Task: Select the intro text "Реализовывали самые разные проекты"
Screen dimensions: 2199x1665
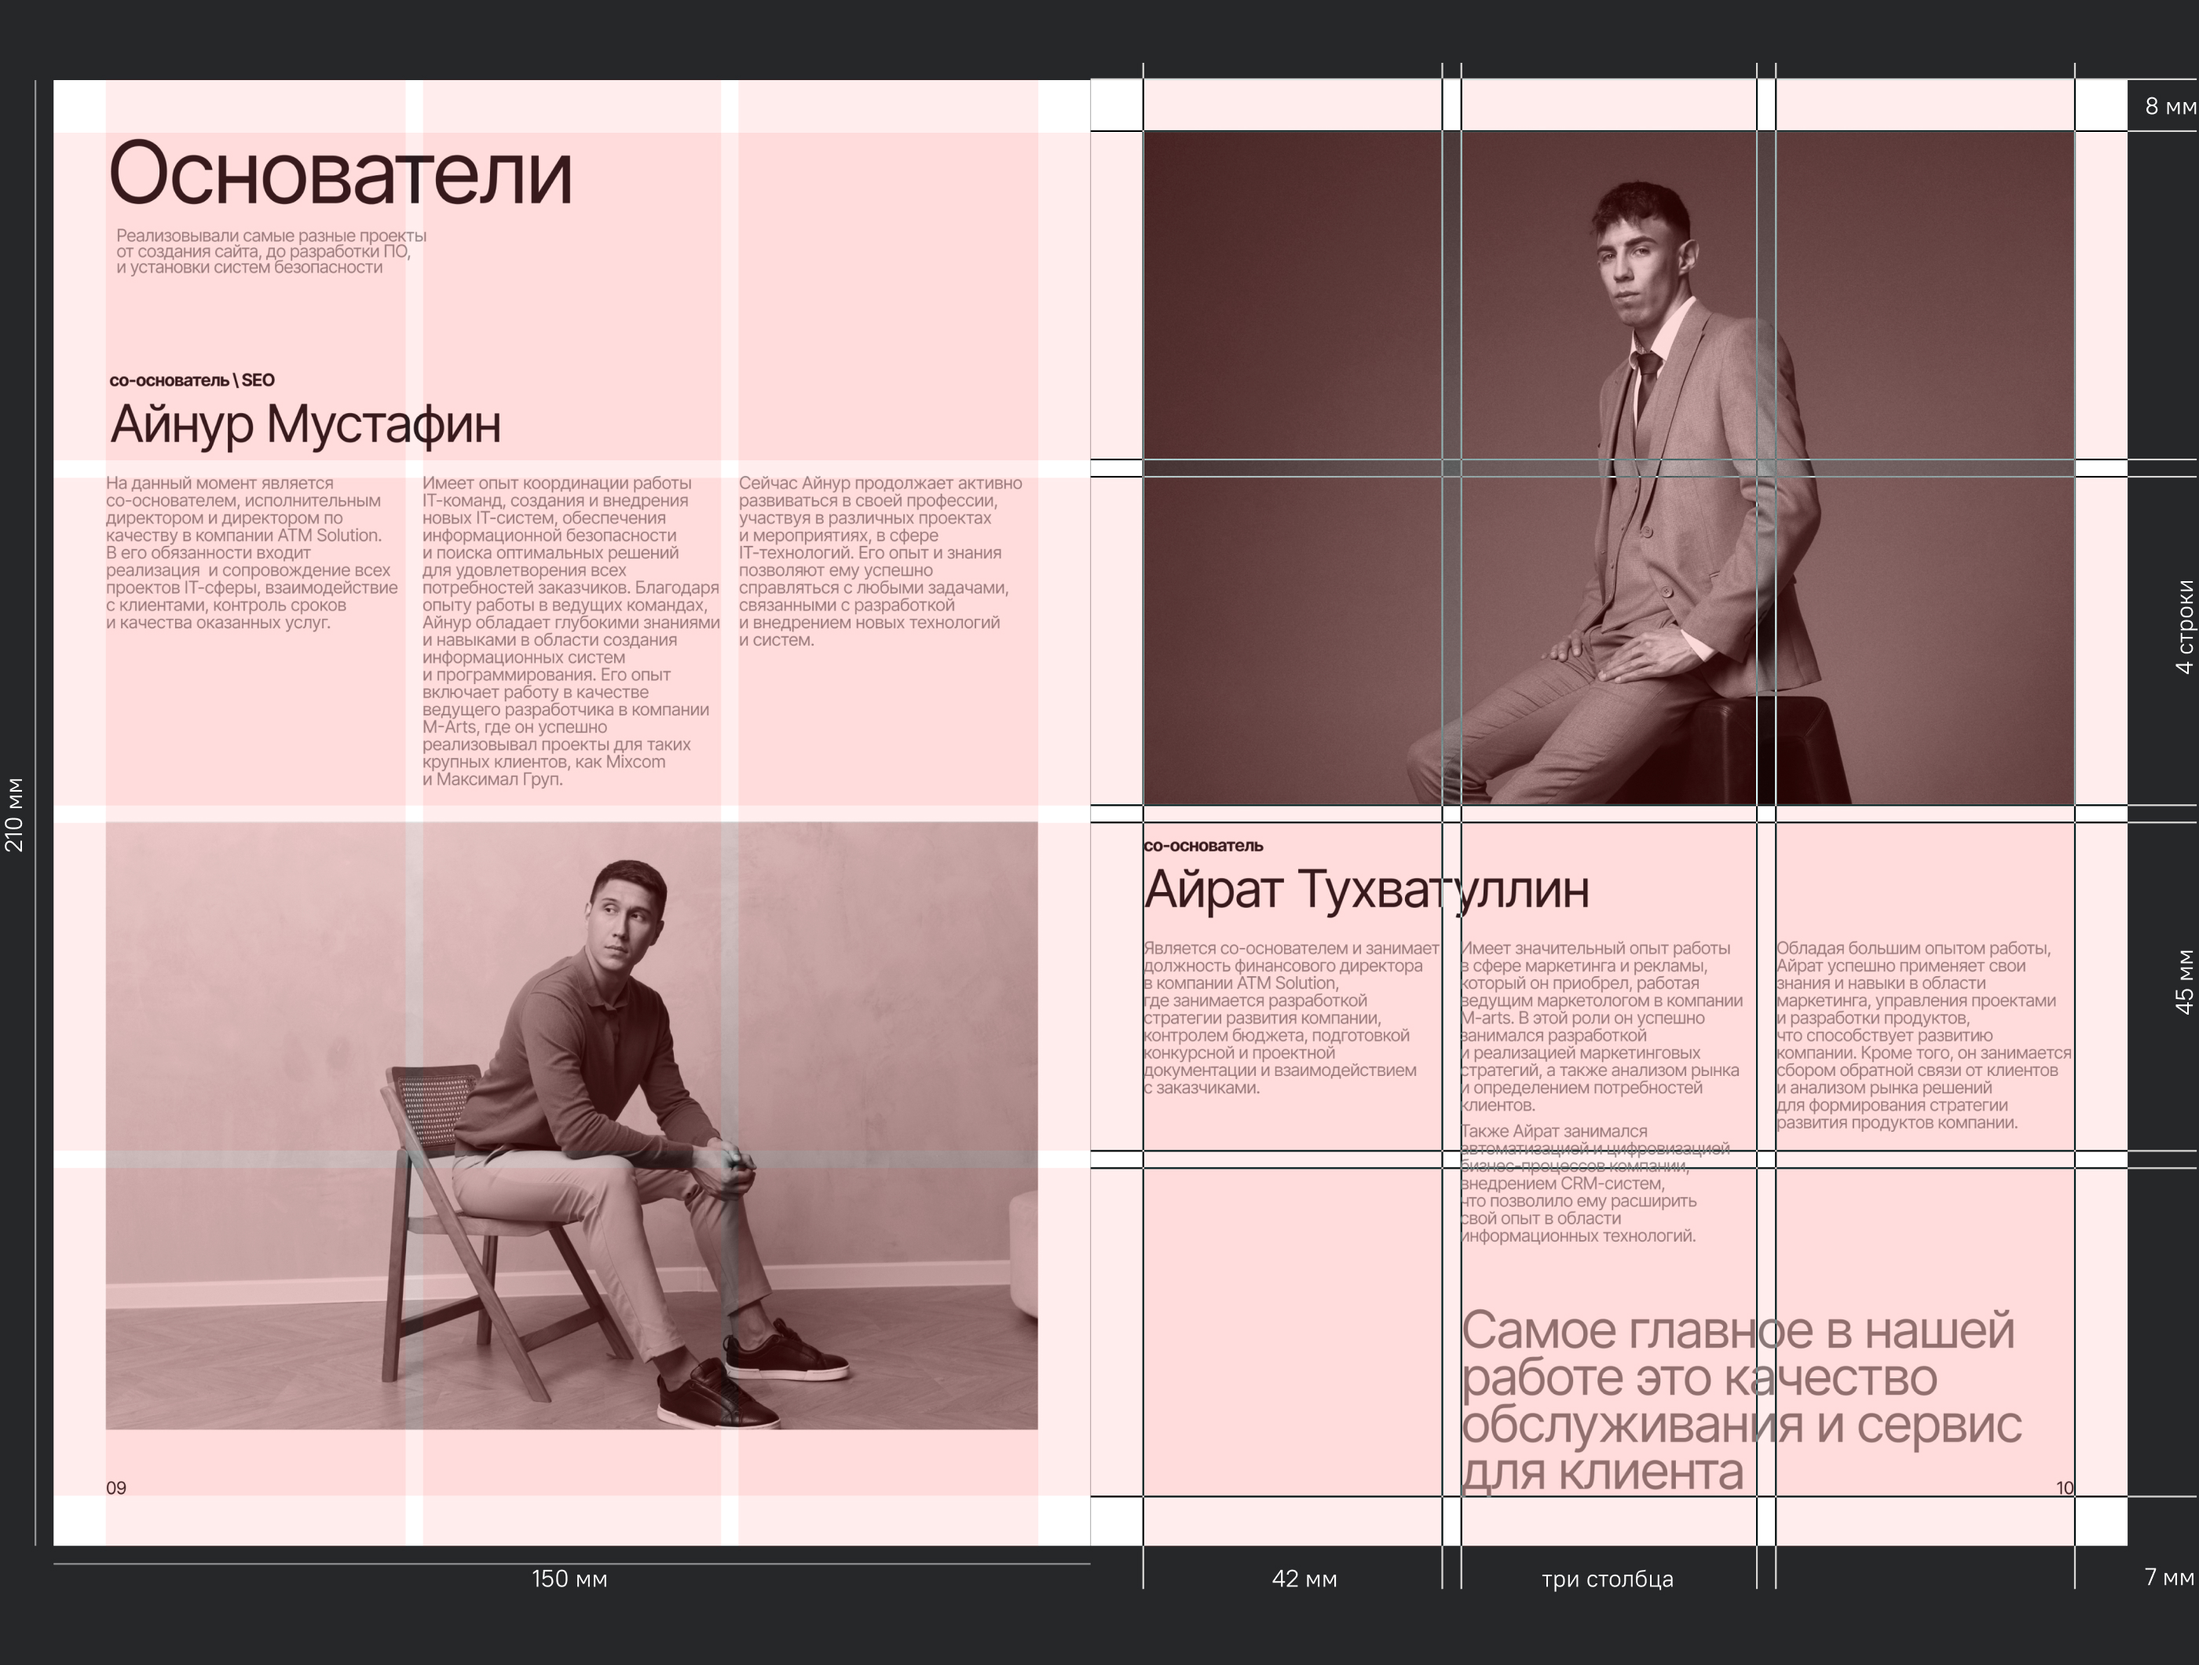Action: tap(270, 251)
